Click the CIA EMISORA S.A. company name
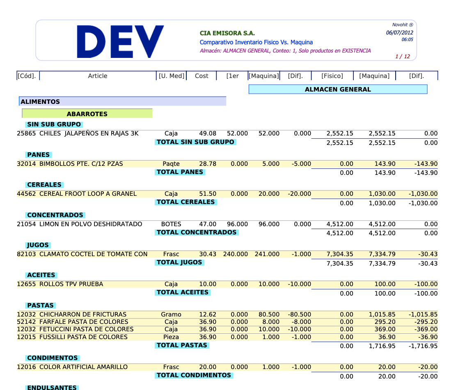458x390 pixels. pos(227,33)
